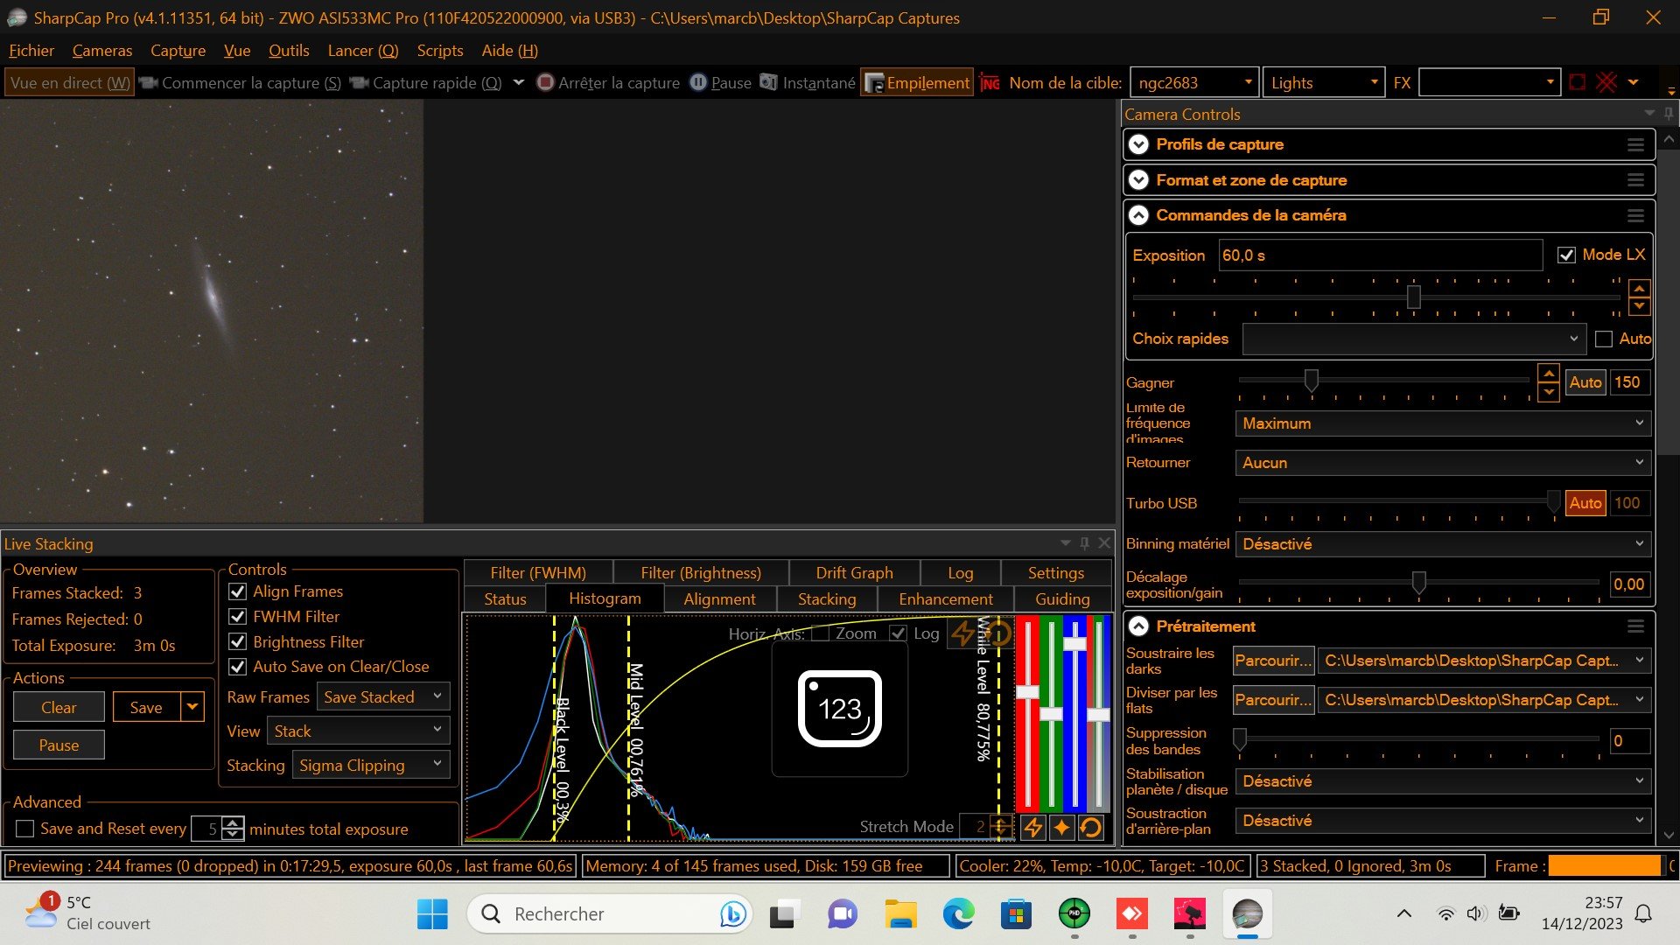Image resolution: width=1680 pixels, height=945 pixels.
Task: Click the live stacking Pause button
Action: pos(59,745)
